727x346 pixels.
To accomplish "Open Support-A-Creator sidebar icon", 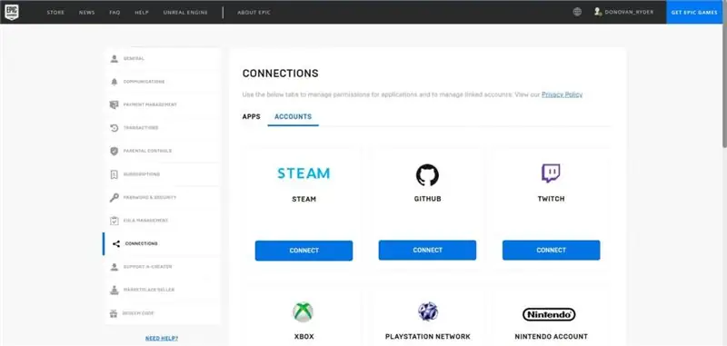I will pos(115,267).
